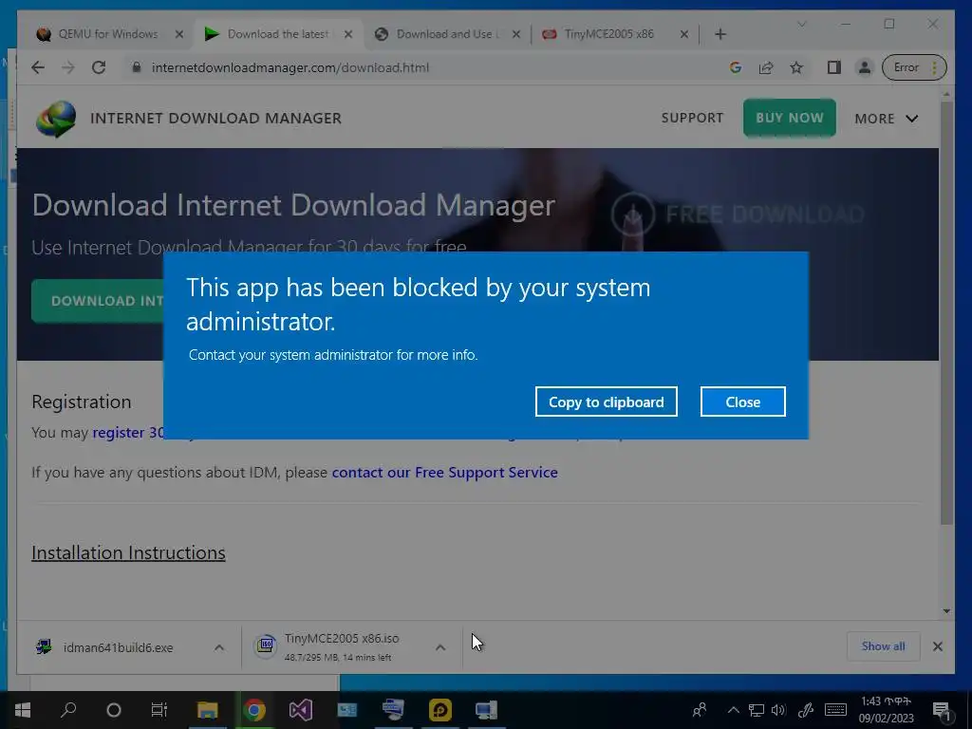Image resolution: width=972 pixels, height=729 pixels.
Task: Expand options for TinyMCE2005 x86.iso download
Action: (440, 647)
